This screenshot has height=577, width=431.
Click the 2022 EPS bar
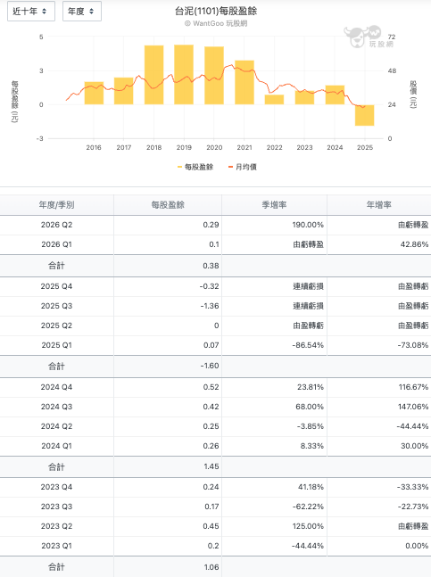pos(274,100)
